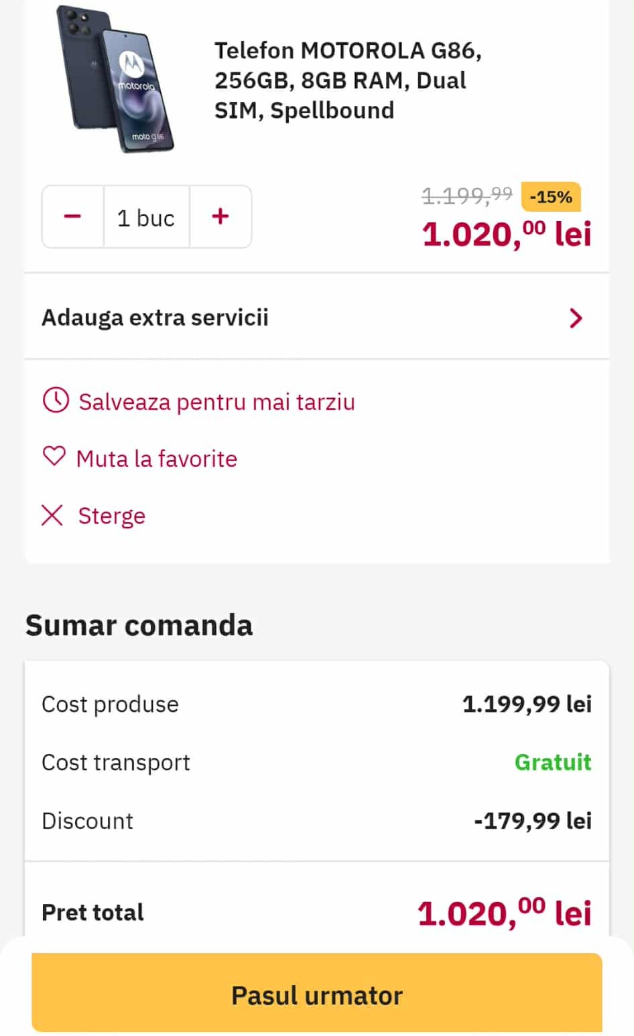Image resolution: width=634 pixels, height=1036 pixels.
Task: Open the Motorola G86 product thumbnail
Action: pos(116,79)
